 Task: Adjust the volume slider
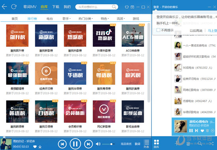108,144
